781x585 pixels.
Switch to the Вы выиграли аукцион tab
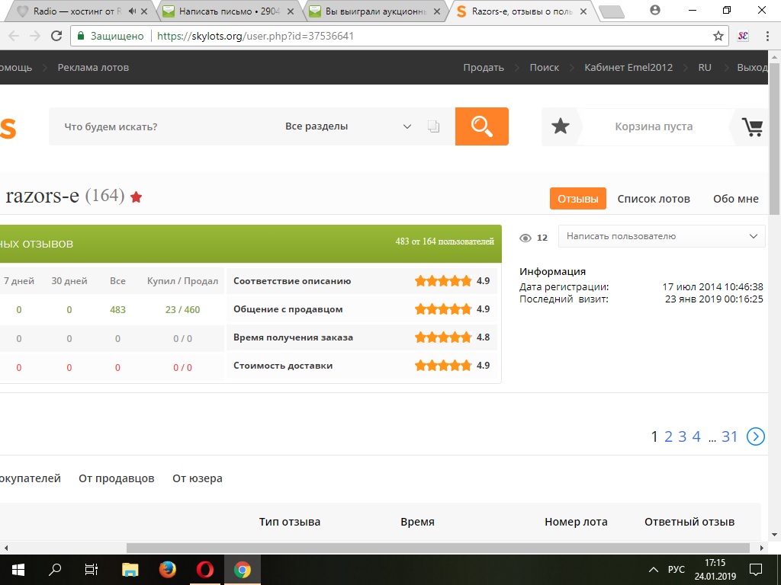point(375,11)
